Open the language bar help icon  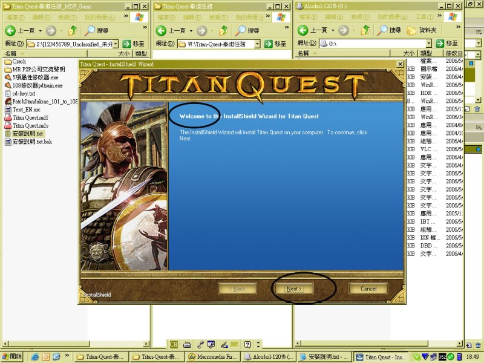coord(247,344)
